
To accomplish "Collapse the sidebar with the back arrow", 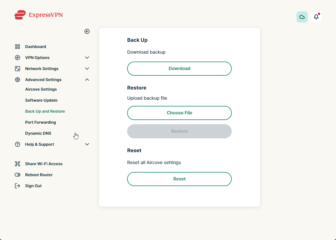I will click(87, 31).
